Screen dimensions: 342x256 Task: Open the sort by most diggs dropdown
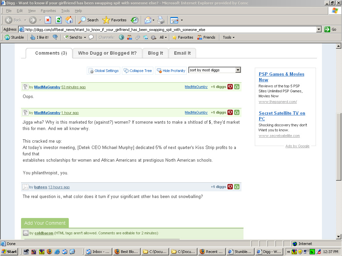coord(215,70)
